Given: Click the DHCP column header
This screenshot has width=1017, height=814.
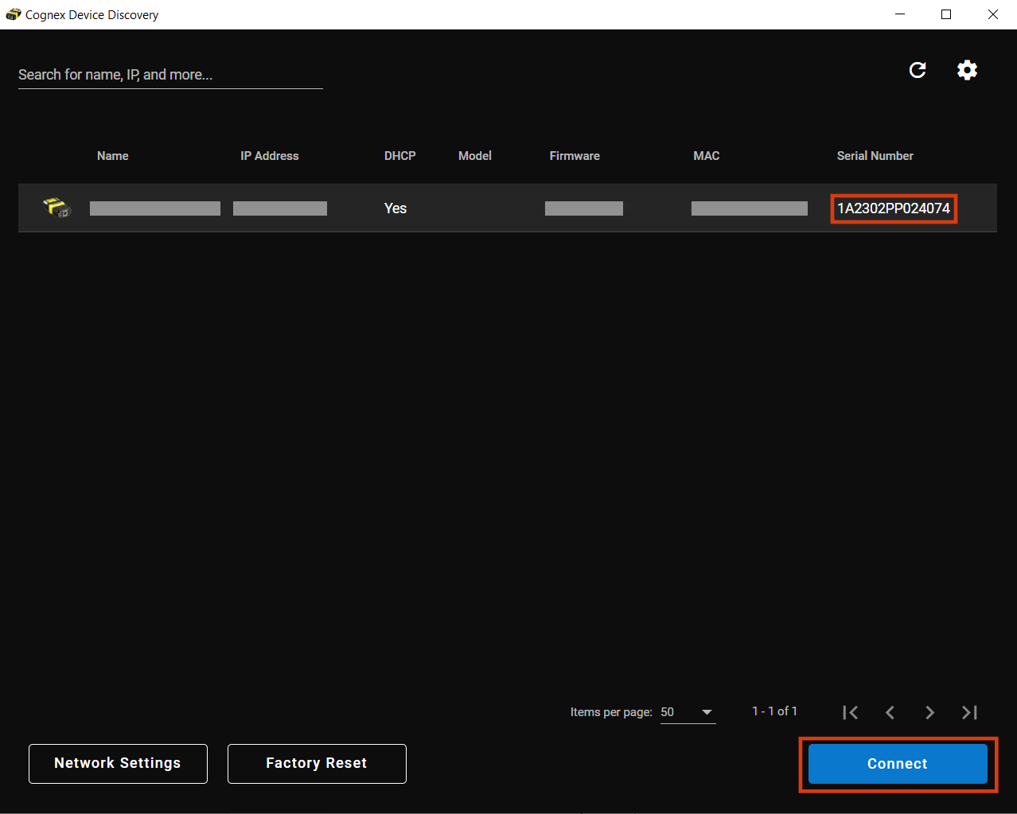Looking at the screenshot, I should (x=399, y=156).
